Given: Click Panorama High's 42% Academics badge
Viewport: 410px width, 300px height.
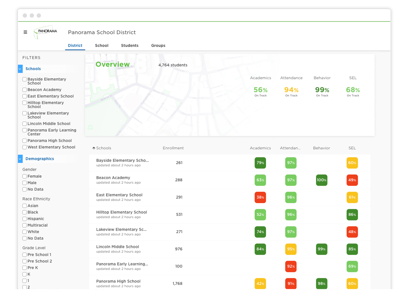Looking at the screenshot, I should click(260, 284).
